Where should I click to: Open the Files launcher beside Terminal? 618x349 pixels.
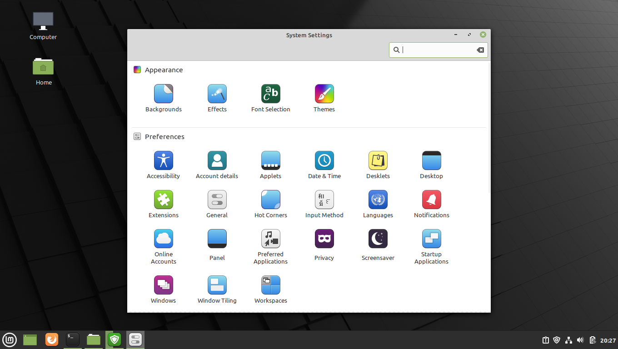pyautogui.click(x=94, y=339)
